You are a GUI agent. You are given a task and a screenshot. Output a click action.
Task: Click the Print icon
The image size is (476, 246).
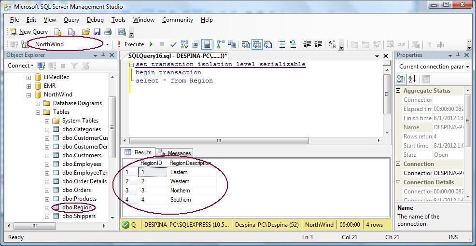point(108,32)
